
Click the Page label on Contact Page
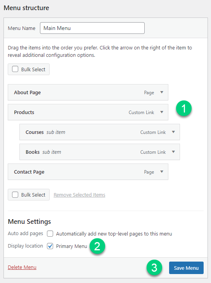[149, 172]
